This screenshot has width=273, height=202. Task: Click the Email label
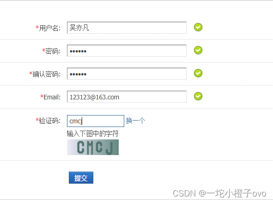(52, 97)
